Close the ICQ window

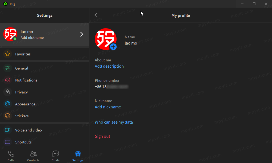click(266, 4)
